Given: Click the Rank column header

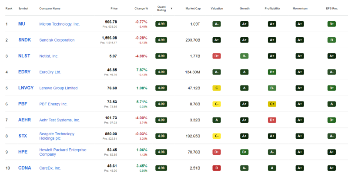Looking at the screenshot, I should (x=9, y=8).
